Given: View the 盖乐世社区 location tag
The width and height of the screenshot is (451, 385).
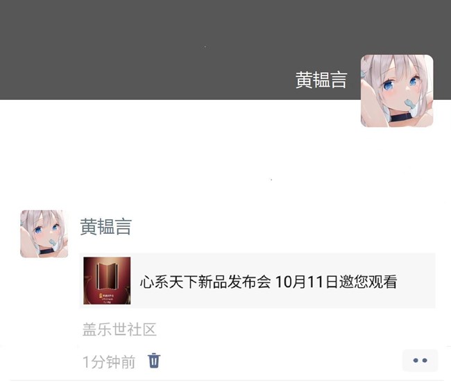Looking at the screenshot, I should (119, 330).
